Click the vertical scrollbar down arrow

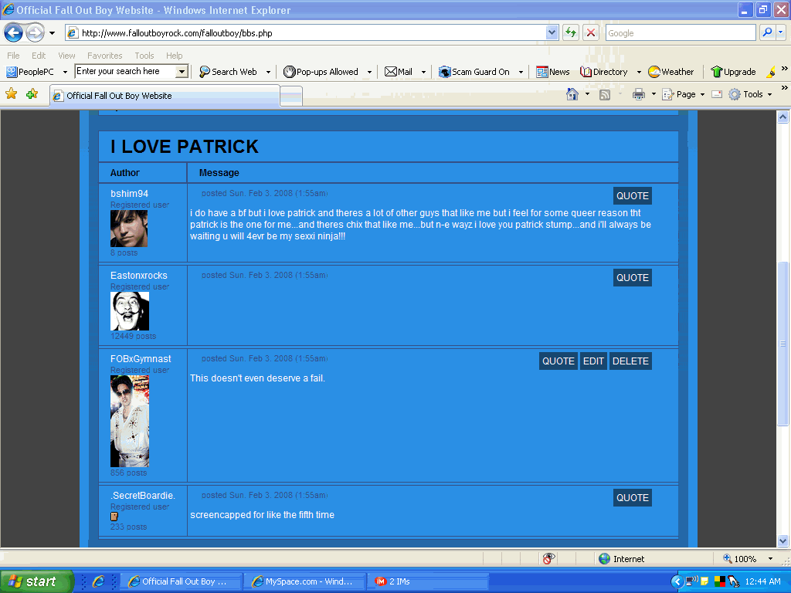(783, 540)
